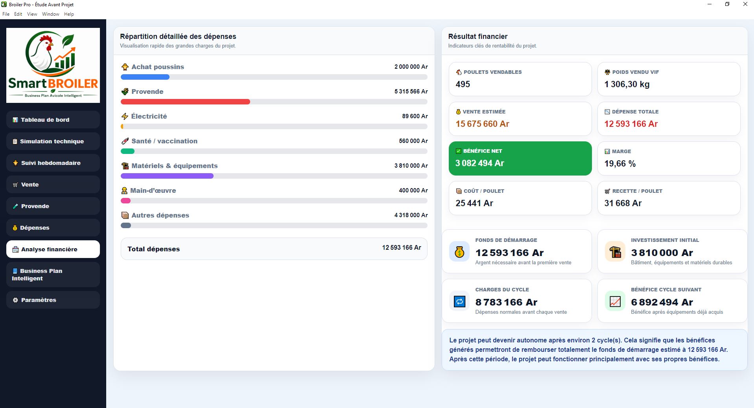This screenshot has height=408, width=754.
Task: Click the worker icon beside Main-d'œuvre
Action: (124, 190)
